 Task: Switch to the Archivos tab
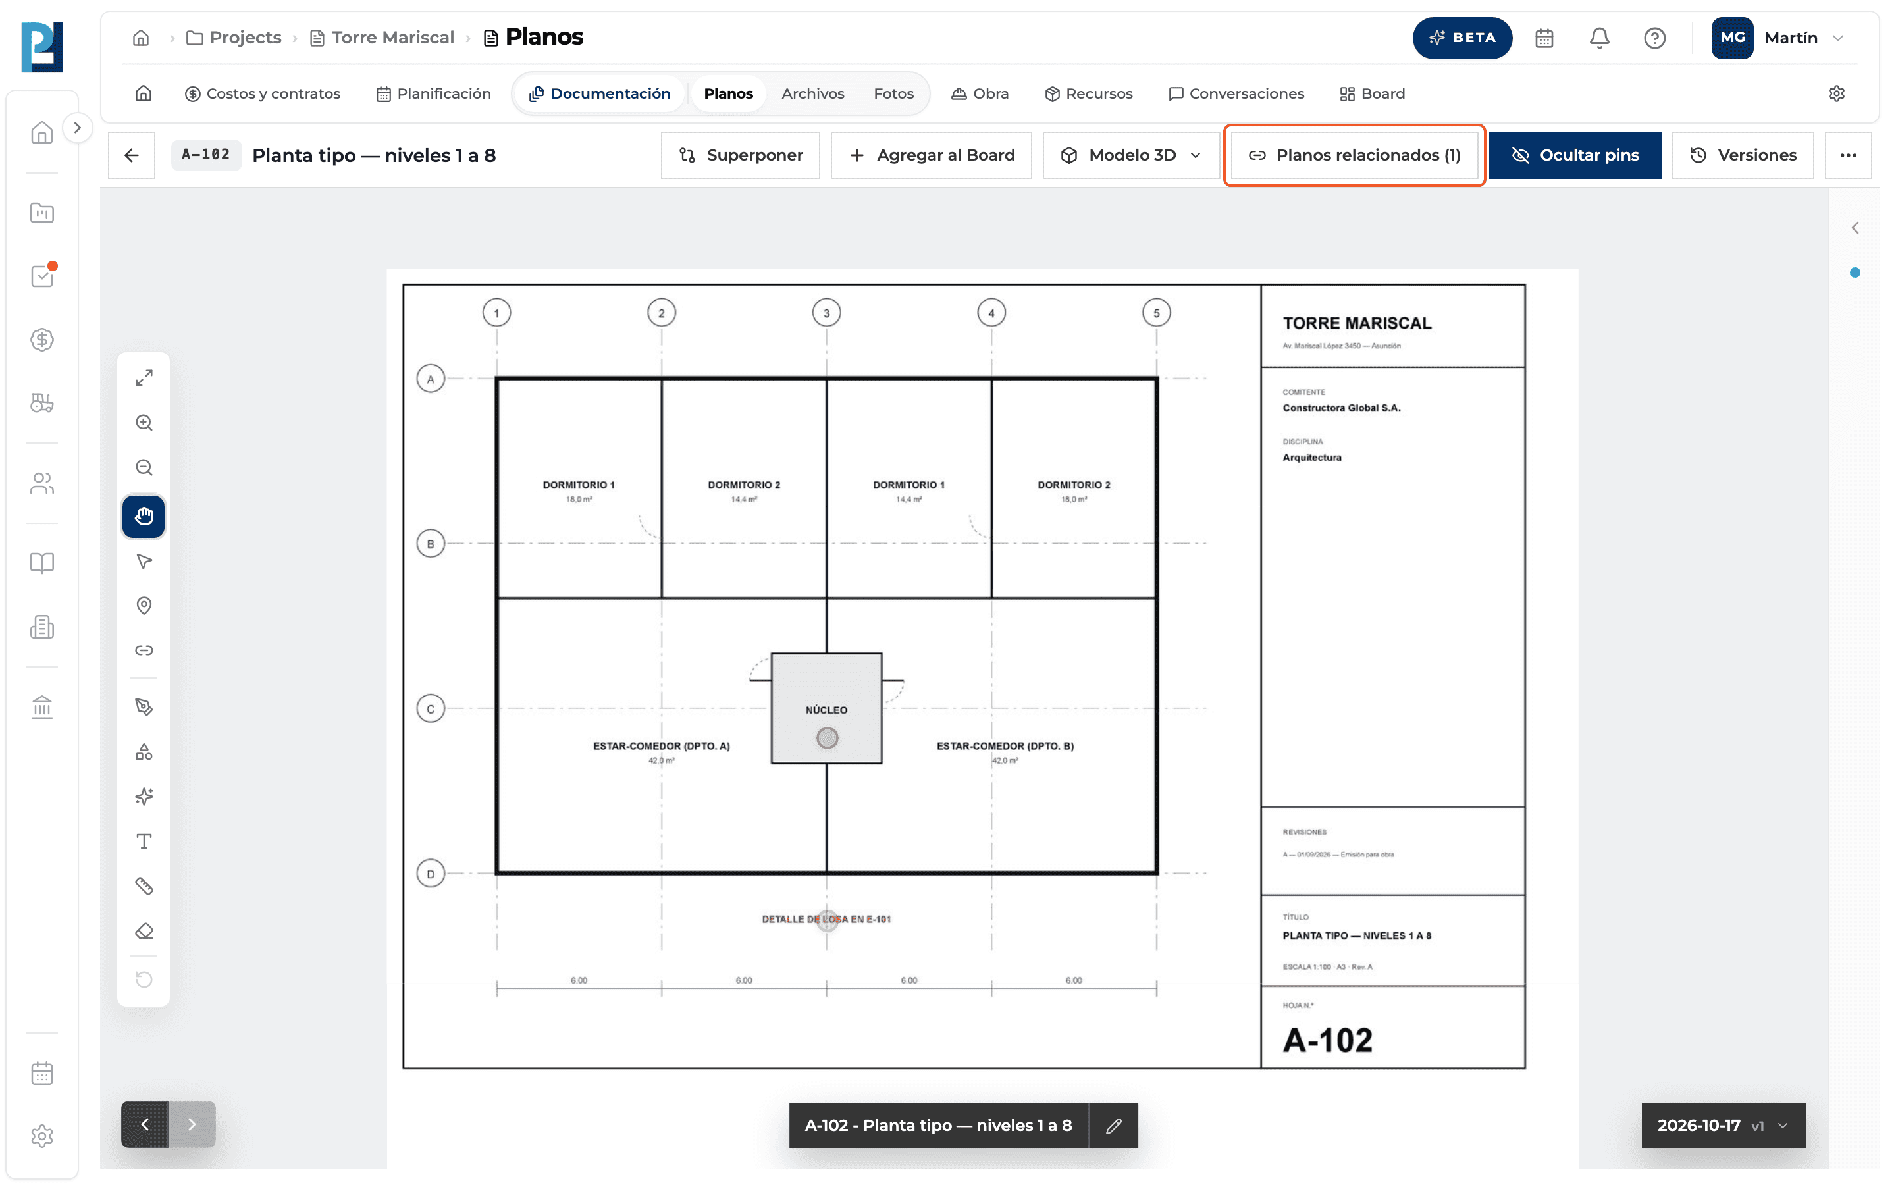812,93
